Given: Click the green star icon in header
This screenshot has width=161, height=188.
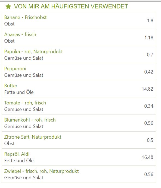Looking at the screenshot, I should pyautogui.click(x=8, y=7).
